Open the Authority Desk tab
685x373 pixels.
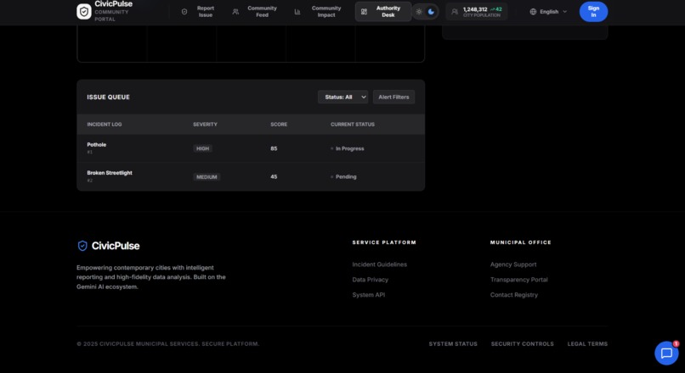point(383,12)
